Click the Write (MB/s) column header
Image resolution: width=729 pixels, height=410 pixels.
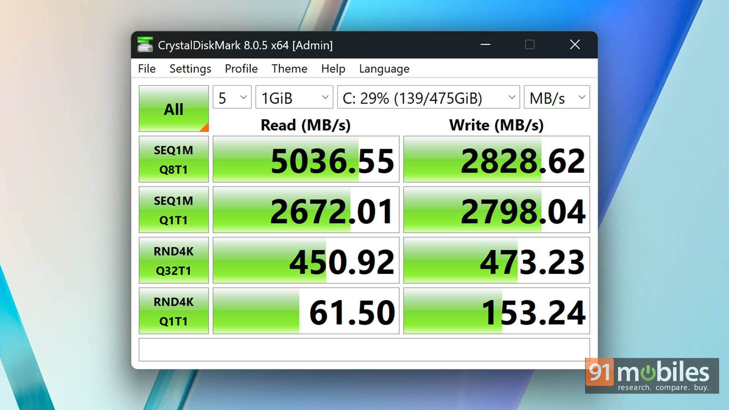pyautogui.click(x=497, y=125)
